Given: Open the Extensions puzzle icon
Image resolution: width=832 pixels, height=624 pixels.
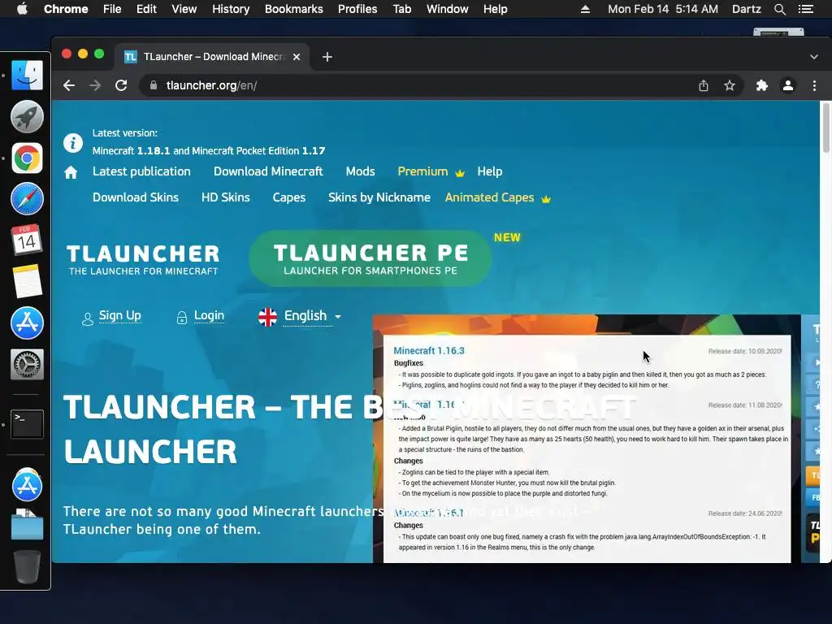Looking at the screenshot, I should [762, 85].
